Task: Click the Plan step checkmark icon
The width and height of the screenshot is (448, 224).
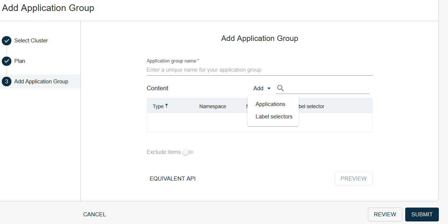Action: (x=7, y=61)
